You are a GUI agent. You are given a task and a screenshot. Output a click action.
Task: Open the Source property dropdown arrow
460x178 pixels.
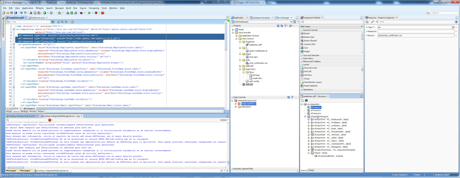point(456,36)
